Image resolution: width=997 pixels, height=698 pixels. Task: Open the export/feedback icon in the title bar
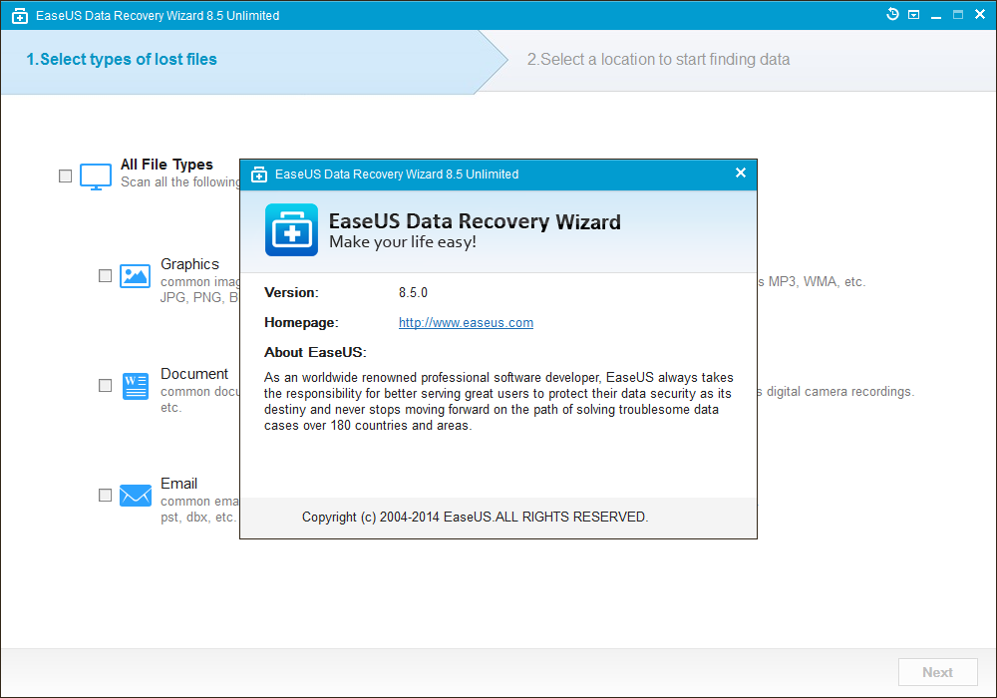click(914, 15)
